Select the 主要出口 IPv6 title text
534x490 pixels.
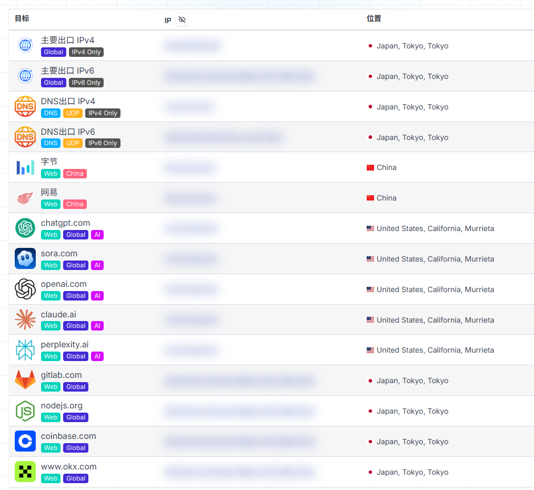[x=67, y=71]
